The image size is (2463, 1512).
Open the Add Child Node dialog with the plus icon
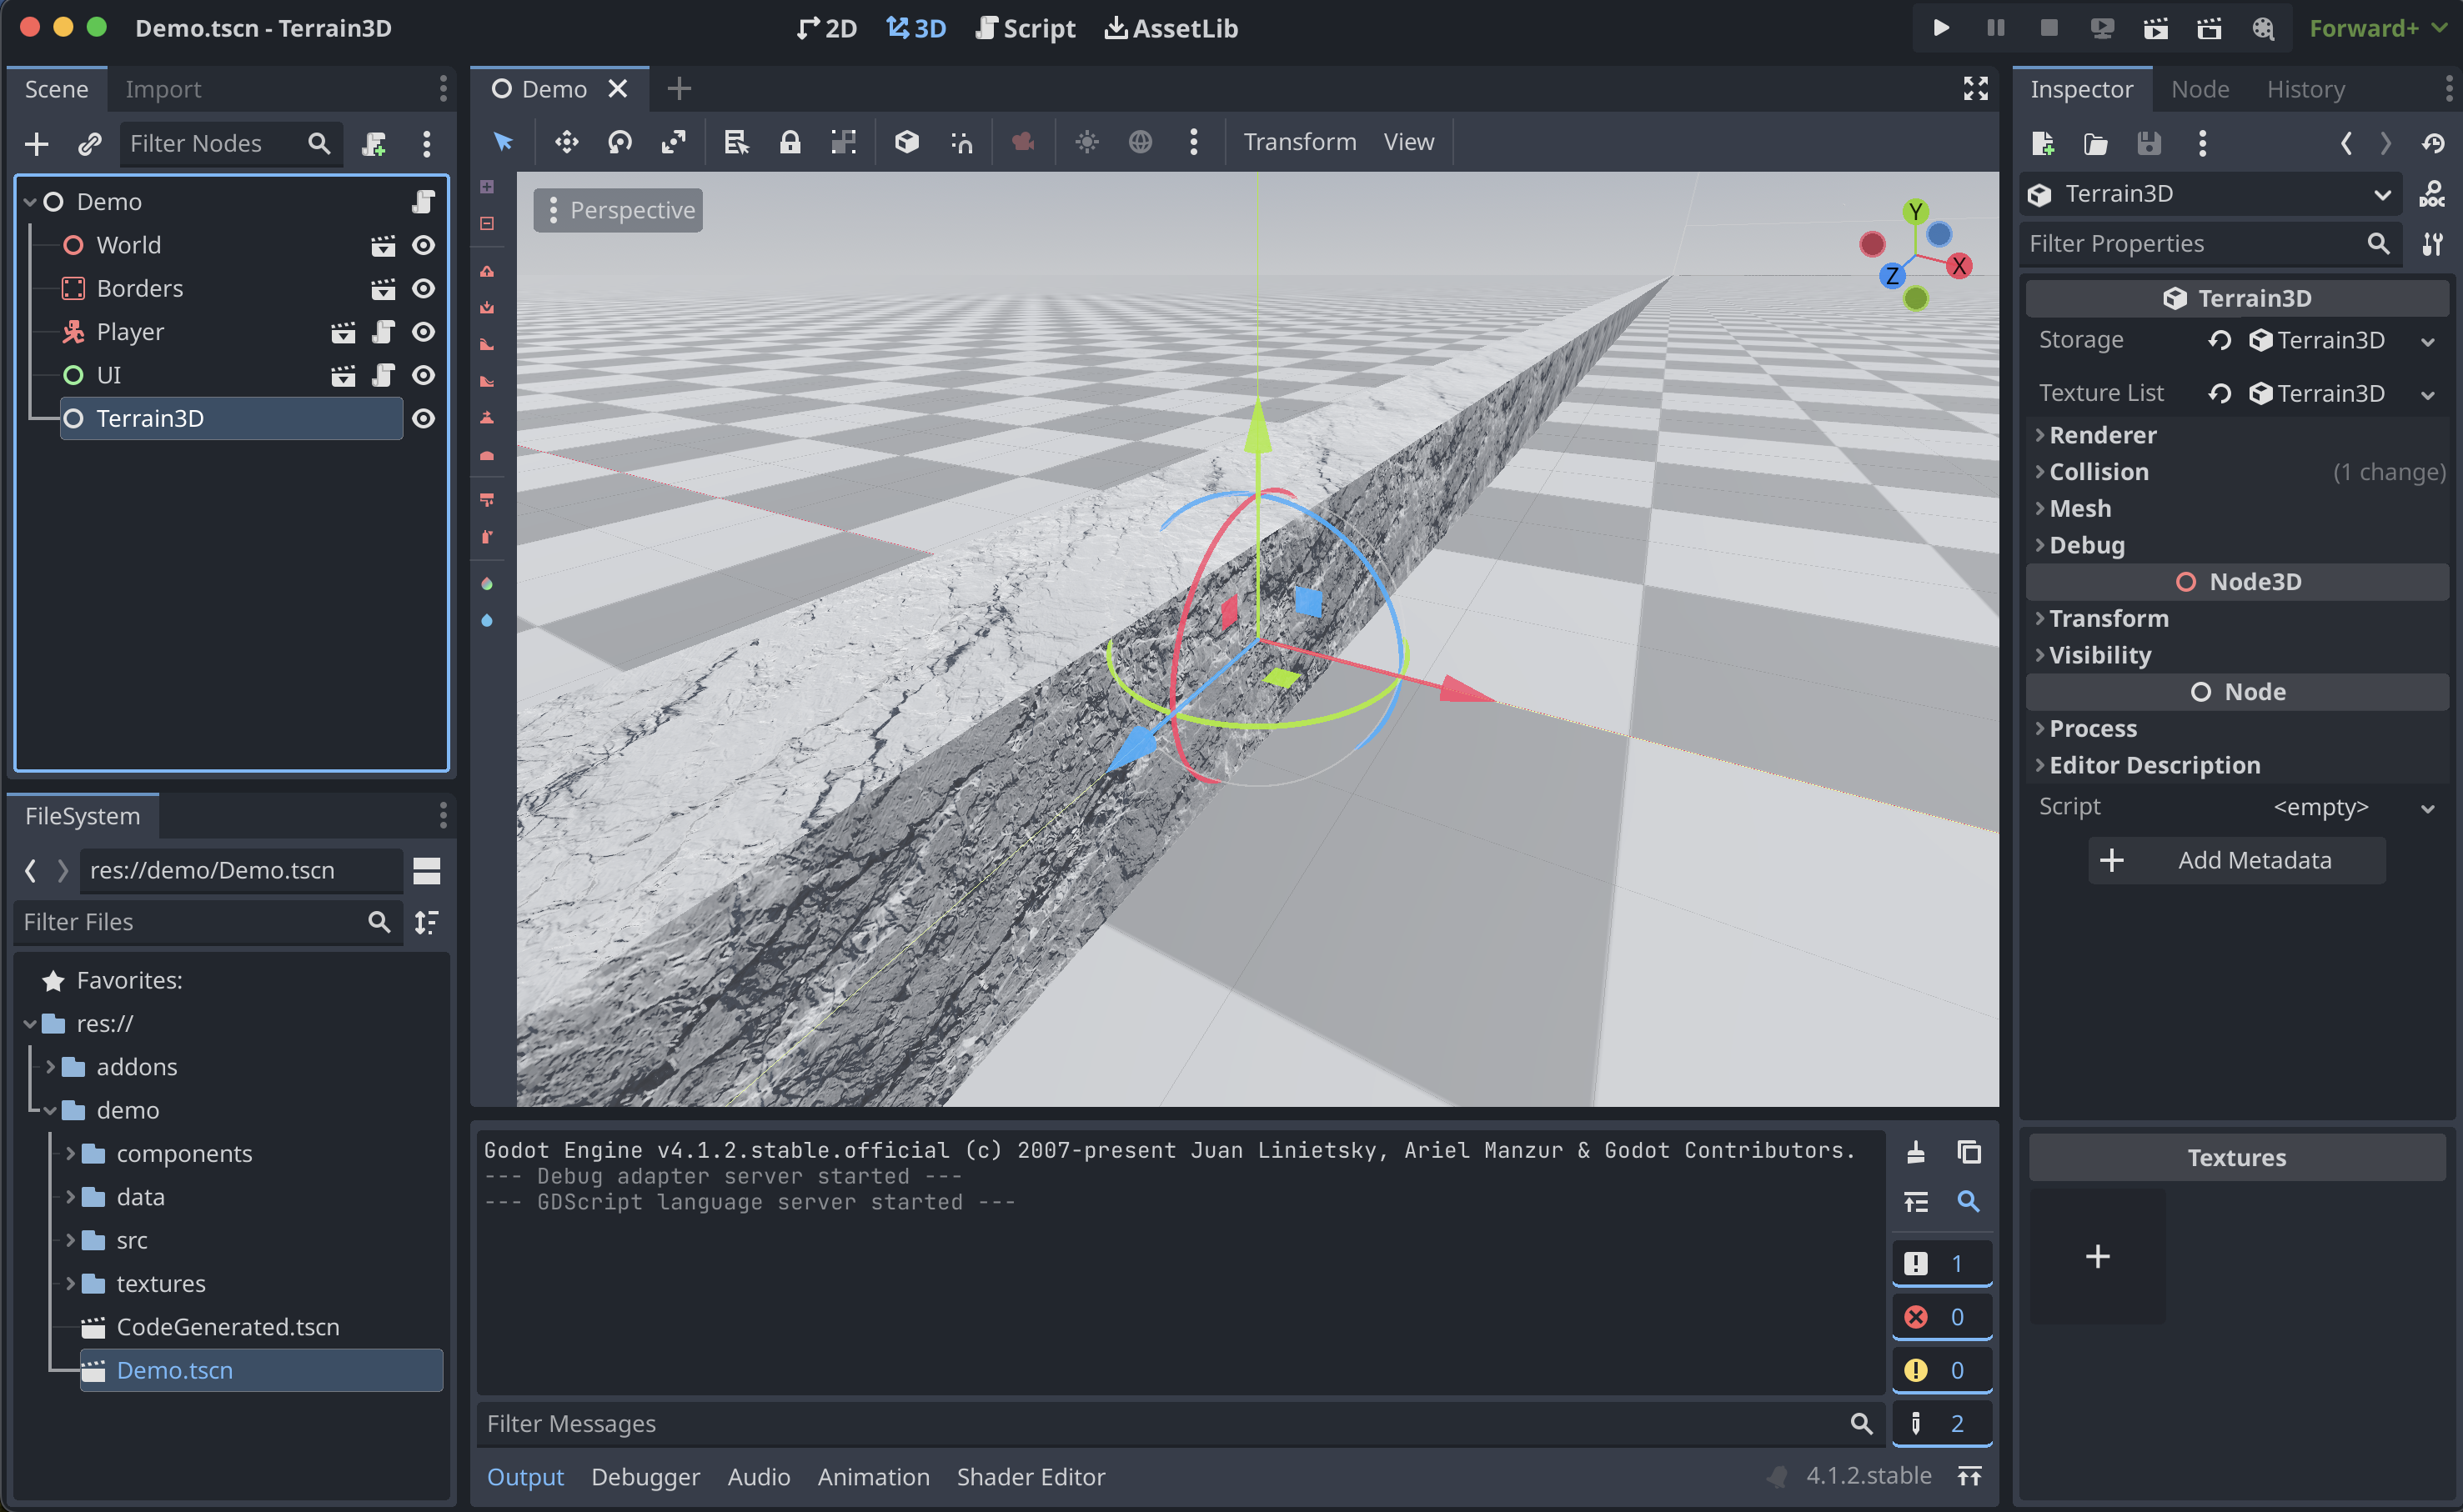(x=36, y=143)
